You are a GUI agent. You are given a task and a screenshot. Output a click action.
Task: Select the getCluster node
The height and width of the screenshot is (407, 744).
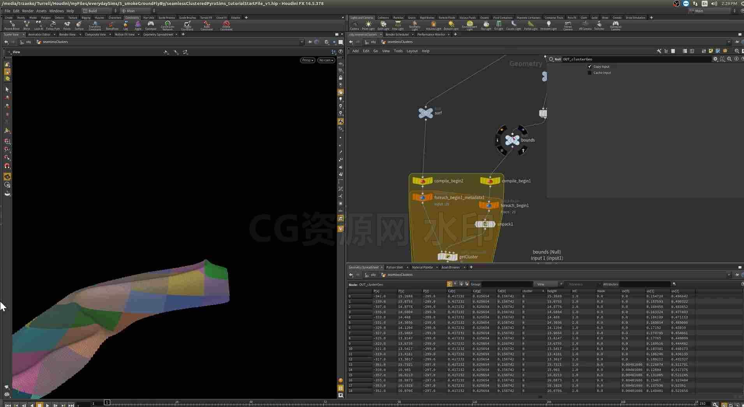pos(448,256)
